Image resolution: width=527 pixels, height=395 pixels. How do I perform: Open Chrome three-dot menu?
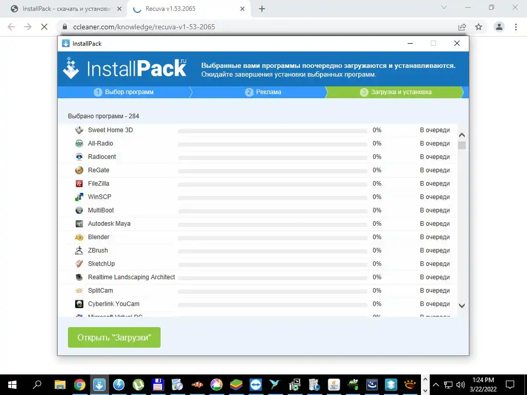tap(516, 27)
